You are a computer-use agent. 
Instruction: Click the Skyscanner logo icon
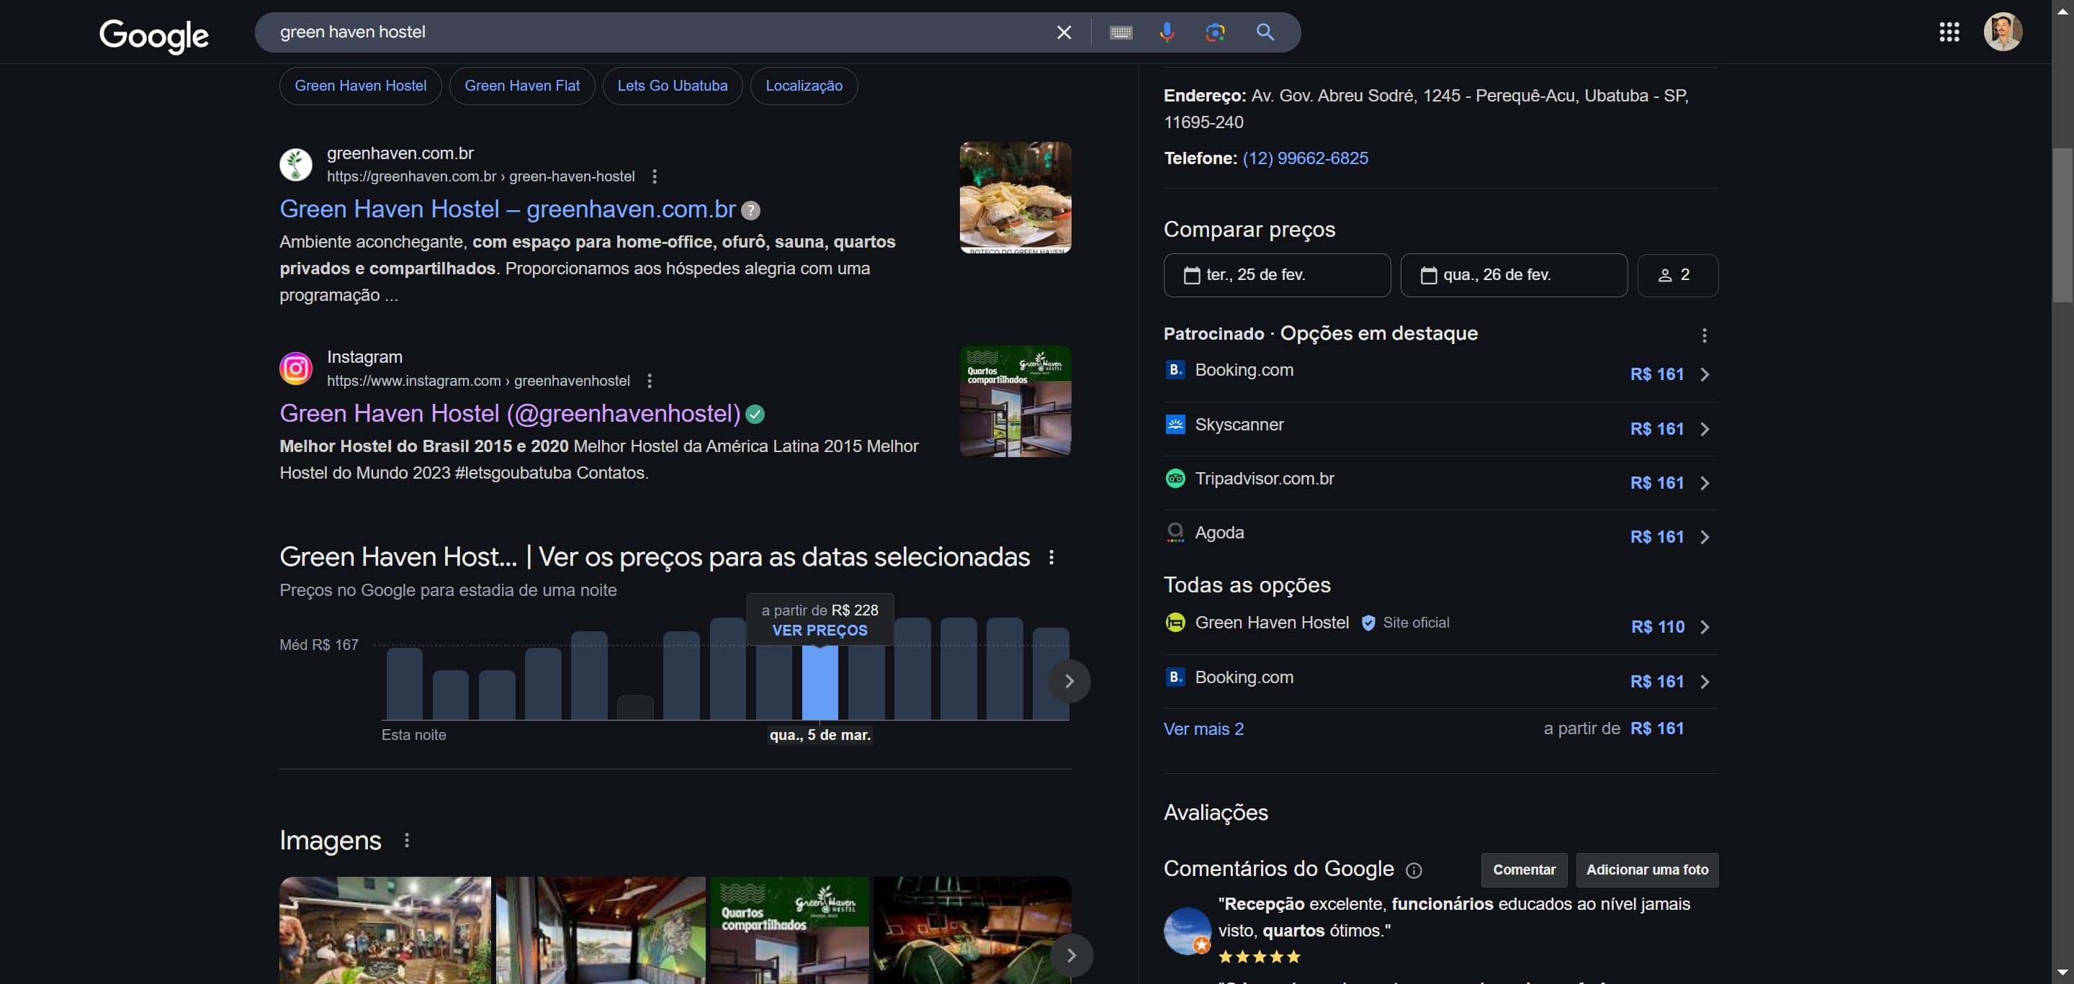[1175, 425]
